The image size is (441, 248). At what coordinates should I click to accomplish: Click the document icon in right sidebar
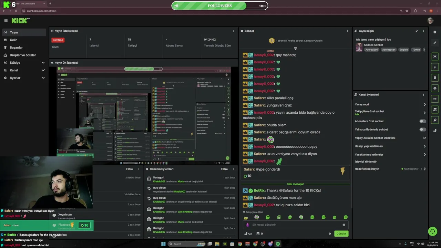pyautogui.click(x=435, y=78)
